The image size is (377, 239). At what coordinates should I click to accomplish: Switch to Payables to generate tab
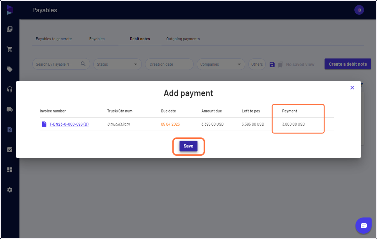tap(54, 39)
